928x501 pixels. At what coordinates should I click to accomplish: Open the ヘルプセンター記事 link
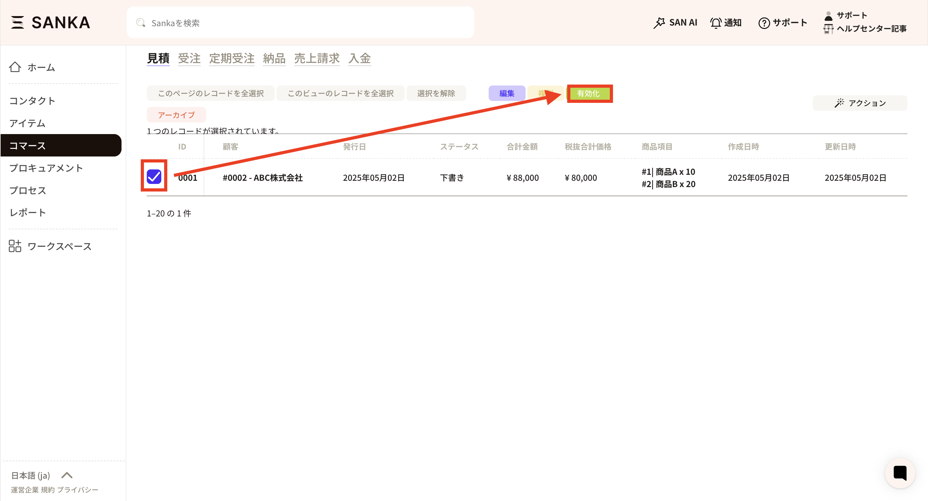(x=871, y=28)
